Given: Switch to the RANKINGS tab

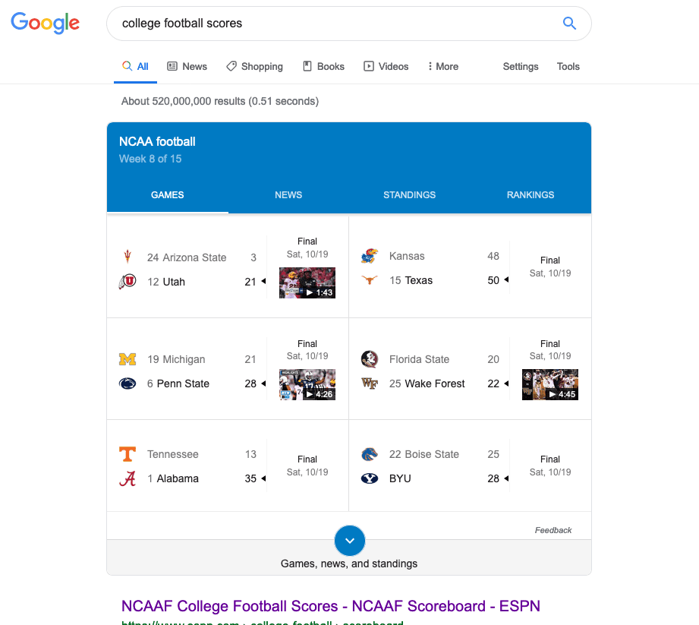Looking at the screenshot, I should point(531,195).
